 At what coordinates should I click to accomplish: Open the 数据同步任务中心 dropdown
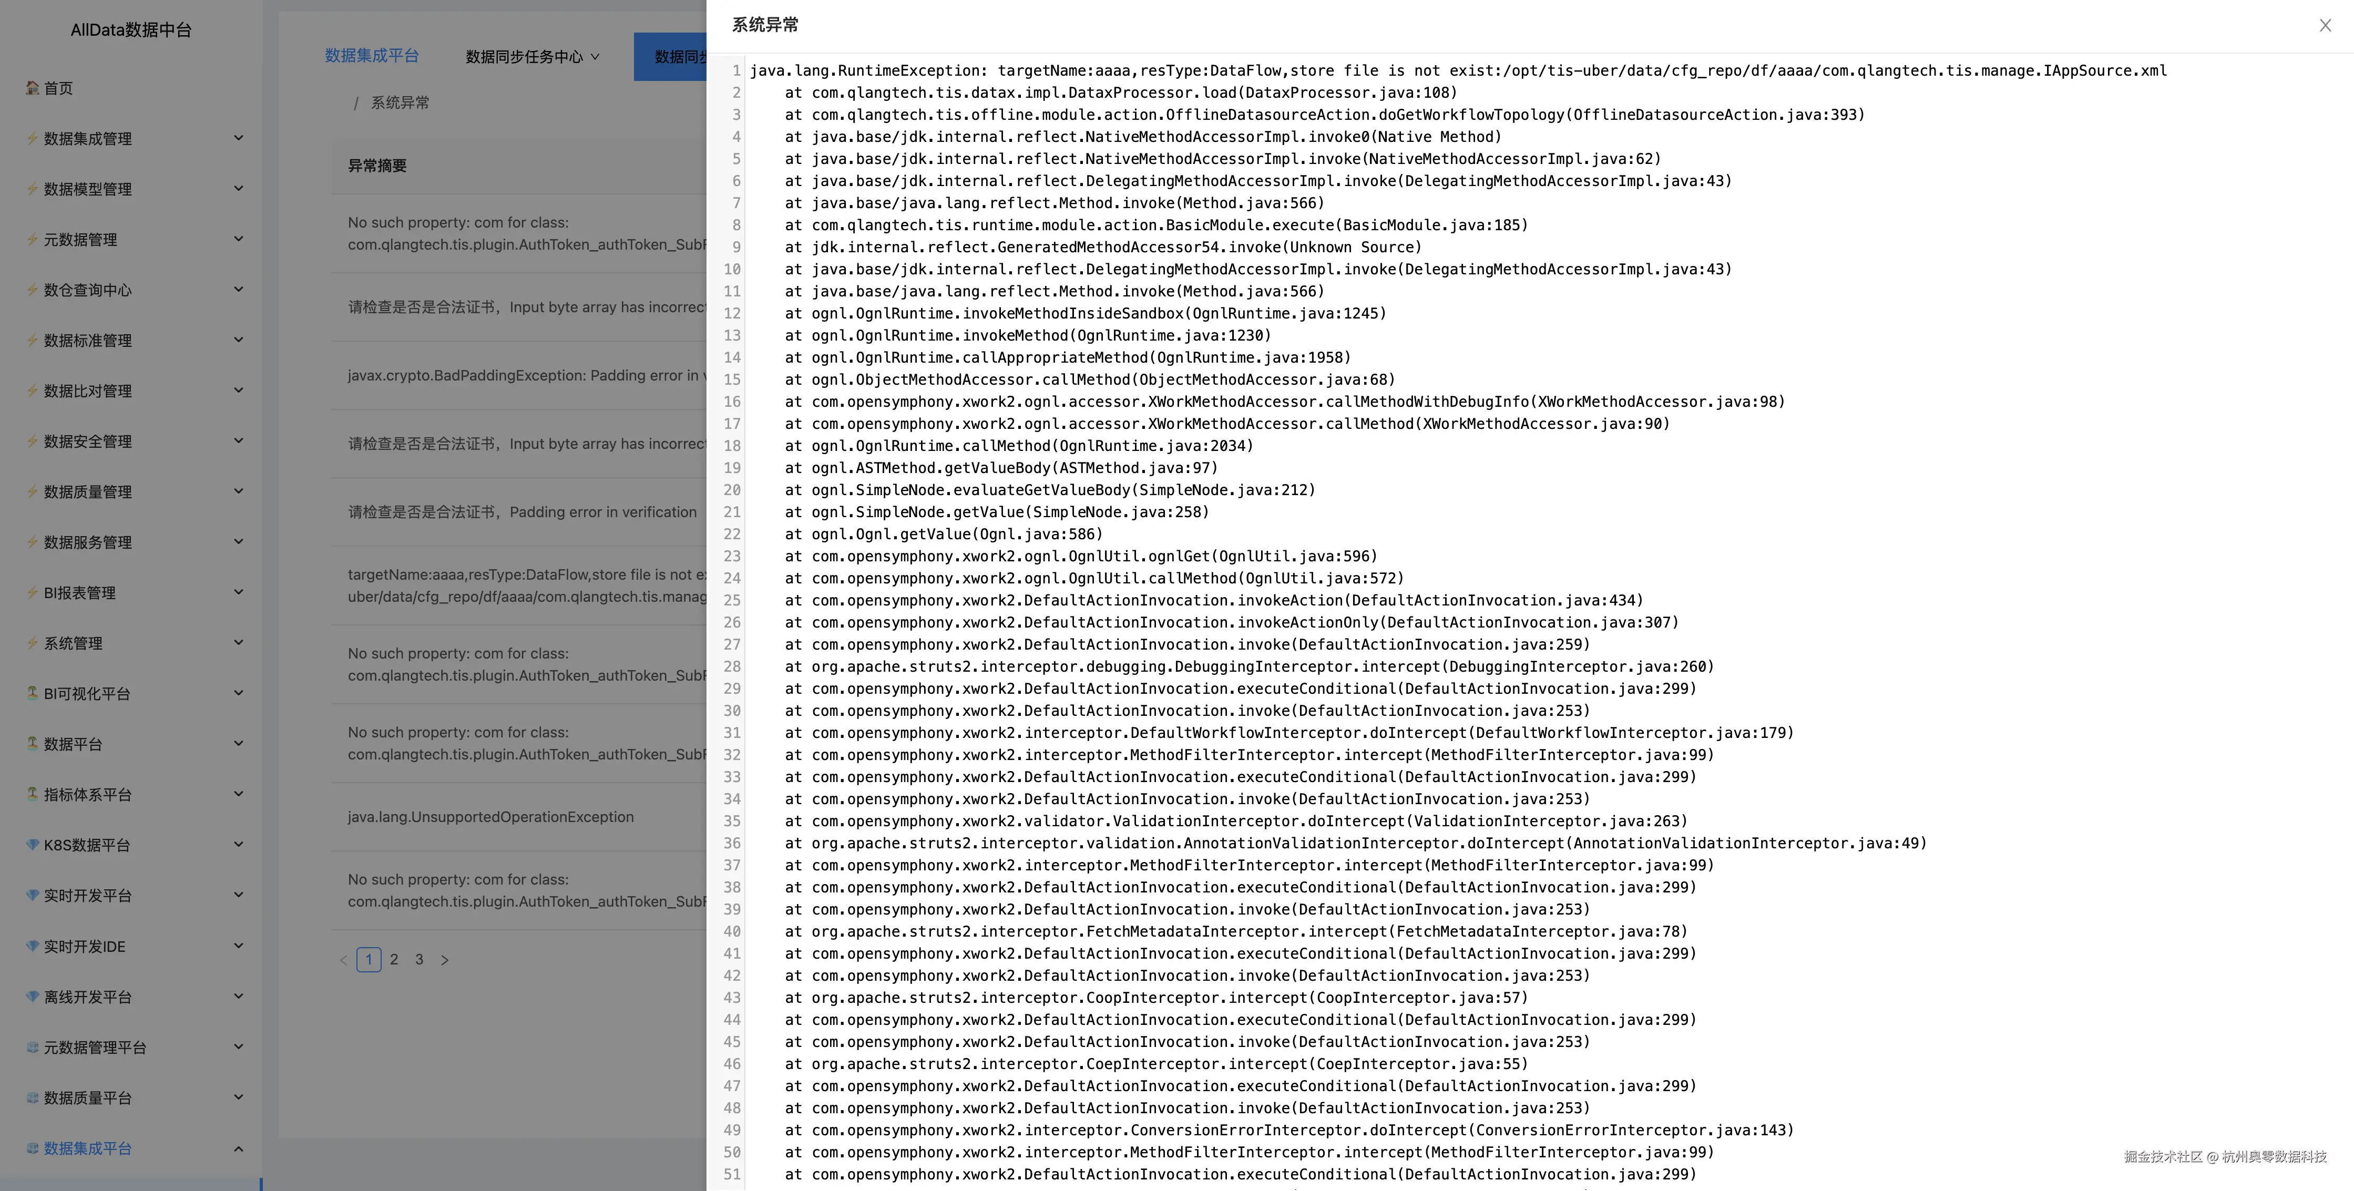pyautogui.click(x=533, y=57)
